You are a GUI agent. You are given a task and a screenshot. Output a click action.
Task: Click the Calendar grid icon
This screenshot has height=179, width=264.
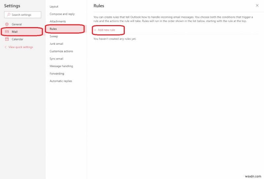(x=7, y=39)
